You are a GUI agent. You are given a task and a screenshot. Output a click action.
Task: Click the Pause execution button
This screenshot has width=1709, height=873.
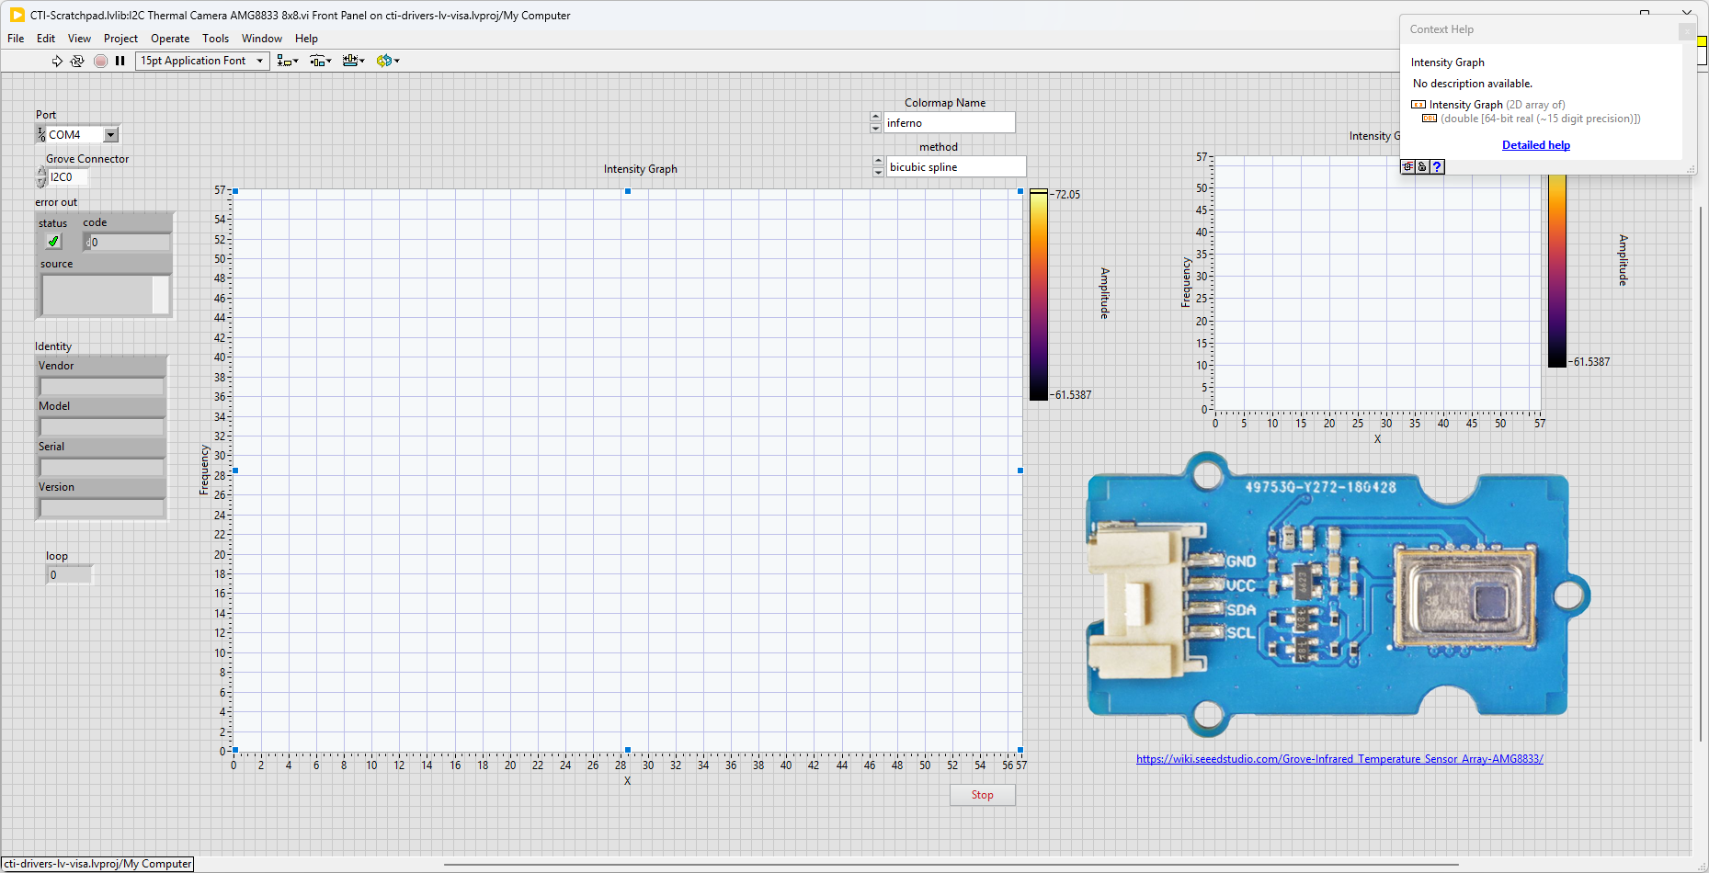point(120,61)
